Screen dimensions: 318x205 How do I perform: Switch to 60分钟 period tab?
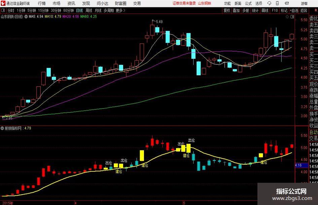pos(69,10)
